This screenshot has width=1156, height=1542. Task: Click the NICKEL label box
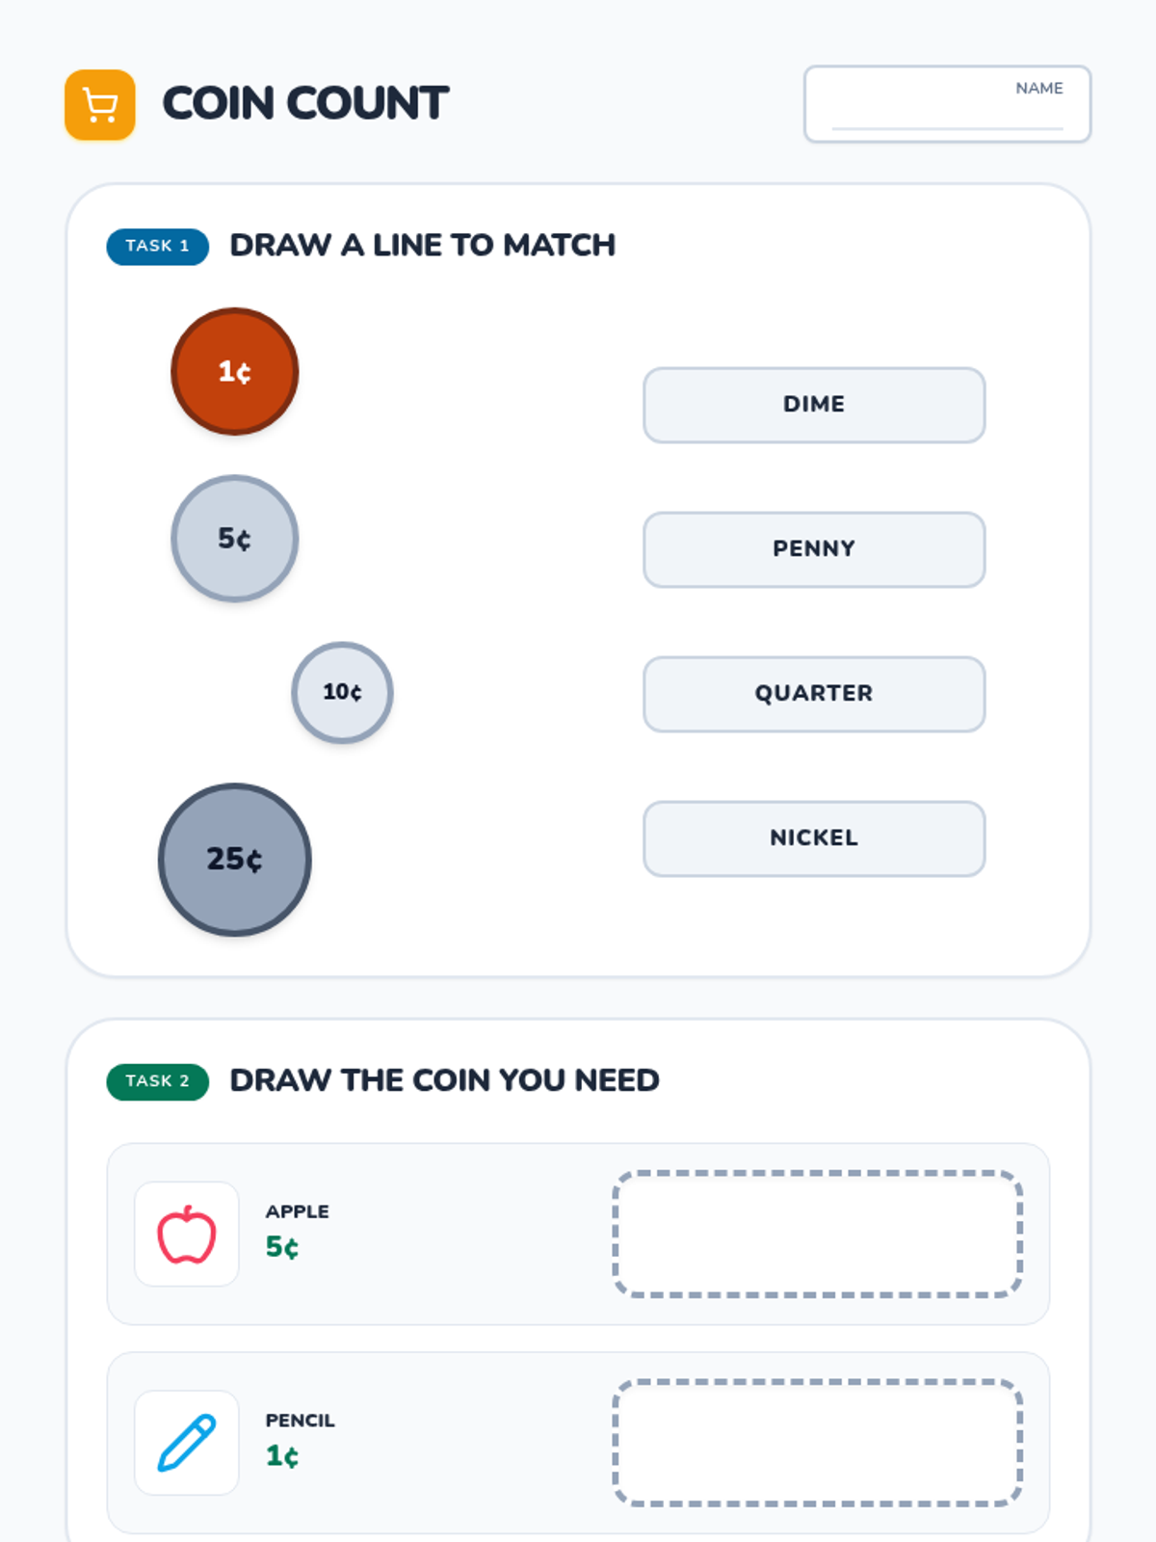tap(814, 838)
